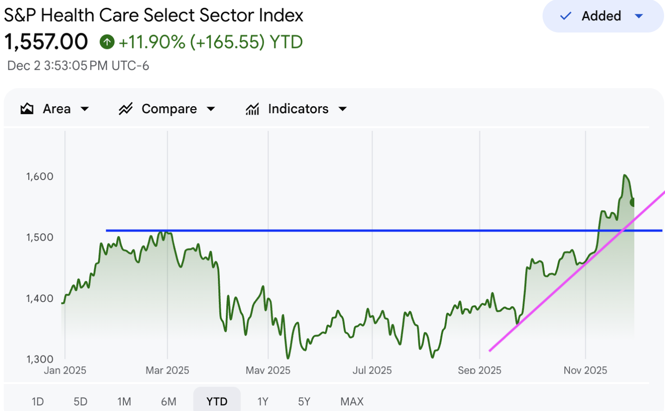Select the 5D time range tab

81,401
